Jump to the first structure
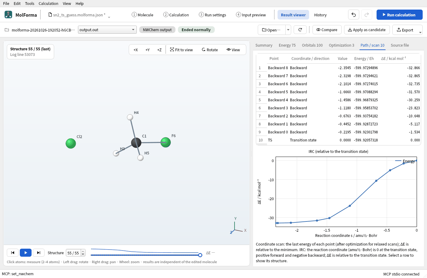Image resolution: width=427 pixels, height=278 pixels. tap(13, 253)
